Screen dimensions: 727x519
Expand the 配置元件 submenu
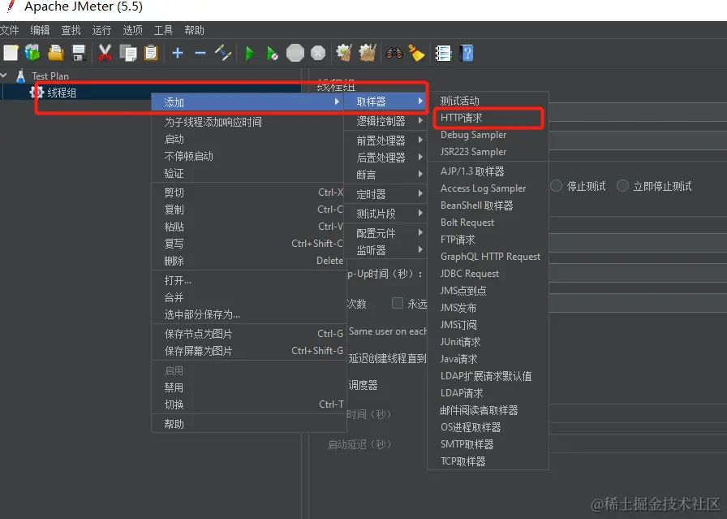click(385, 233)
